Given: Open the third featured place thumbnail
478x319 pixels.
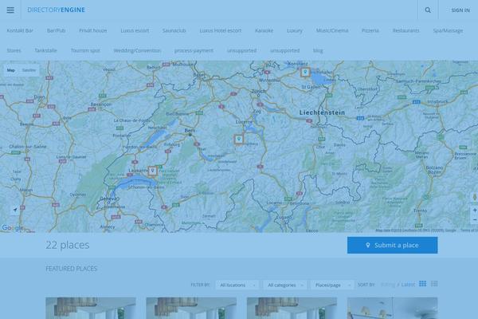Looking at the screenshot, I should pos(292,309).
